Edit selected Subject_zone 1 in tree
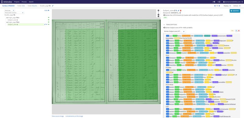This screenshot has width=244, height=118. [x=45, y=25]
